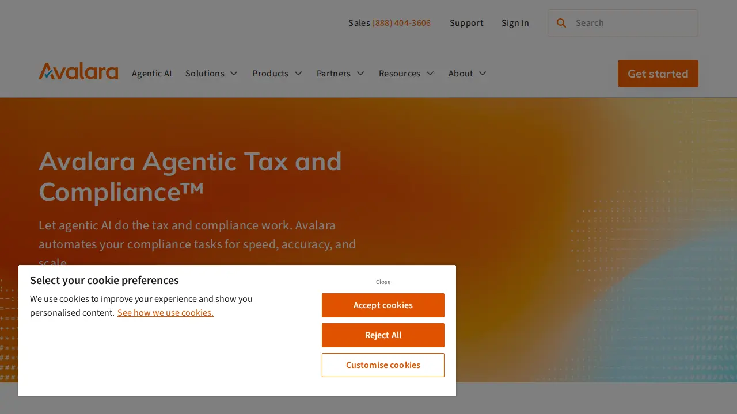Close the cookie preferences banner
Image resolution: width=737 pixels, height=414 pixels.
(x=383, y=282)
